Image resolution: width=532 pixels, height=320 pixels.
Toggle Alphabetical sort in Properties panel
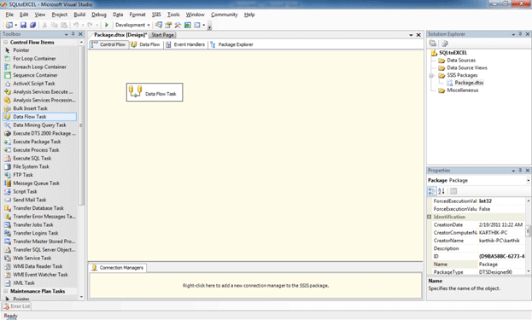coord(441,191)
